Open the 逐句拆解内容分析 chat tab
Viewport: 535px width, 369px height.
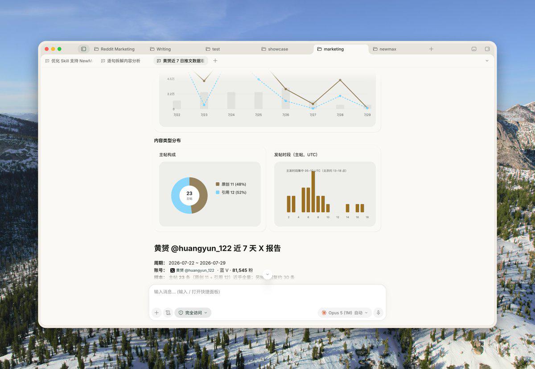[x=120, y=61]
